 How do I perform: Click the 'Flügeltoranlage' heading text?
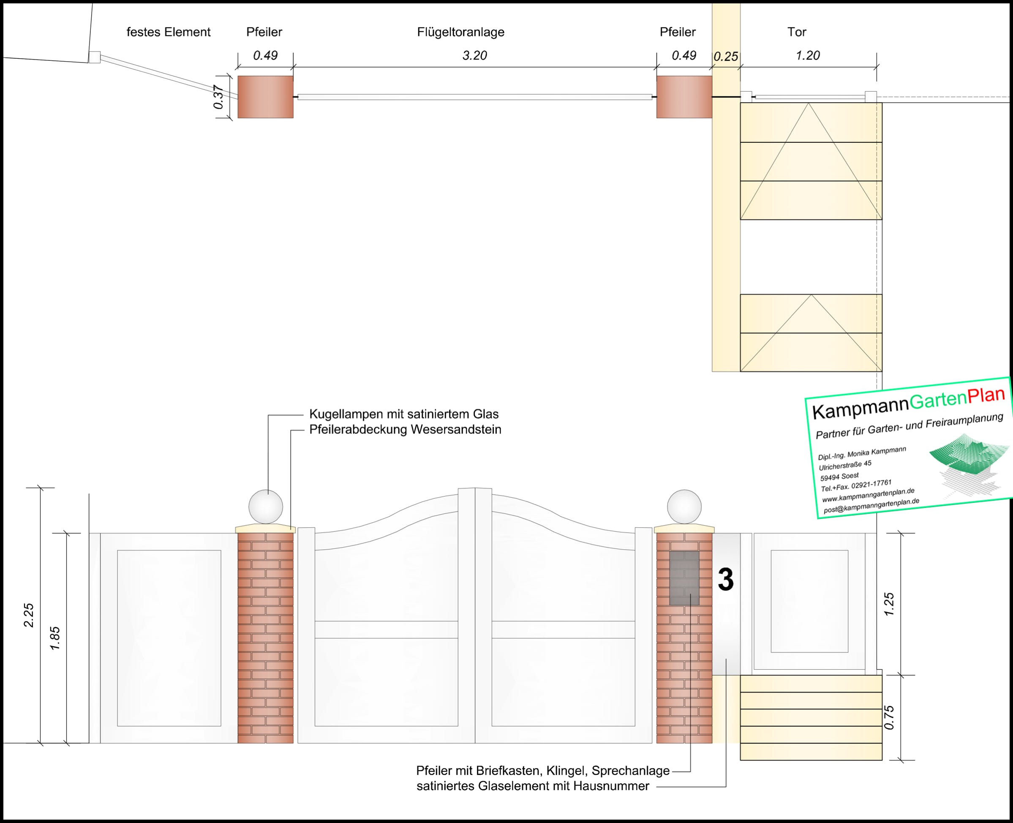[x=460, y=32]
